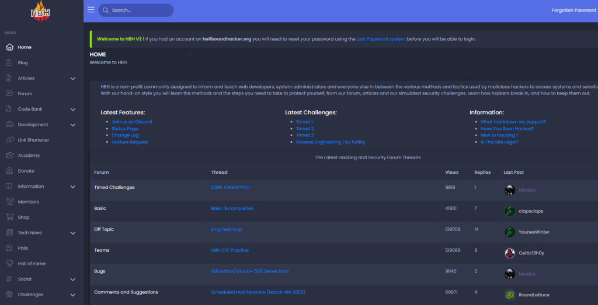
Task: Click the Forum chat bubble icon
Action: pos(9,93)
